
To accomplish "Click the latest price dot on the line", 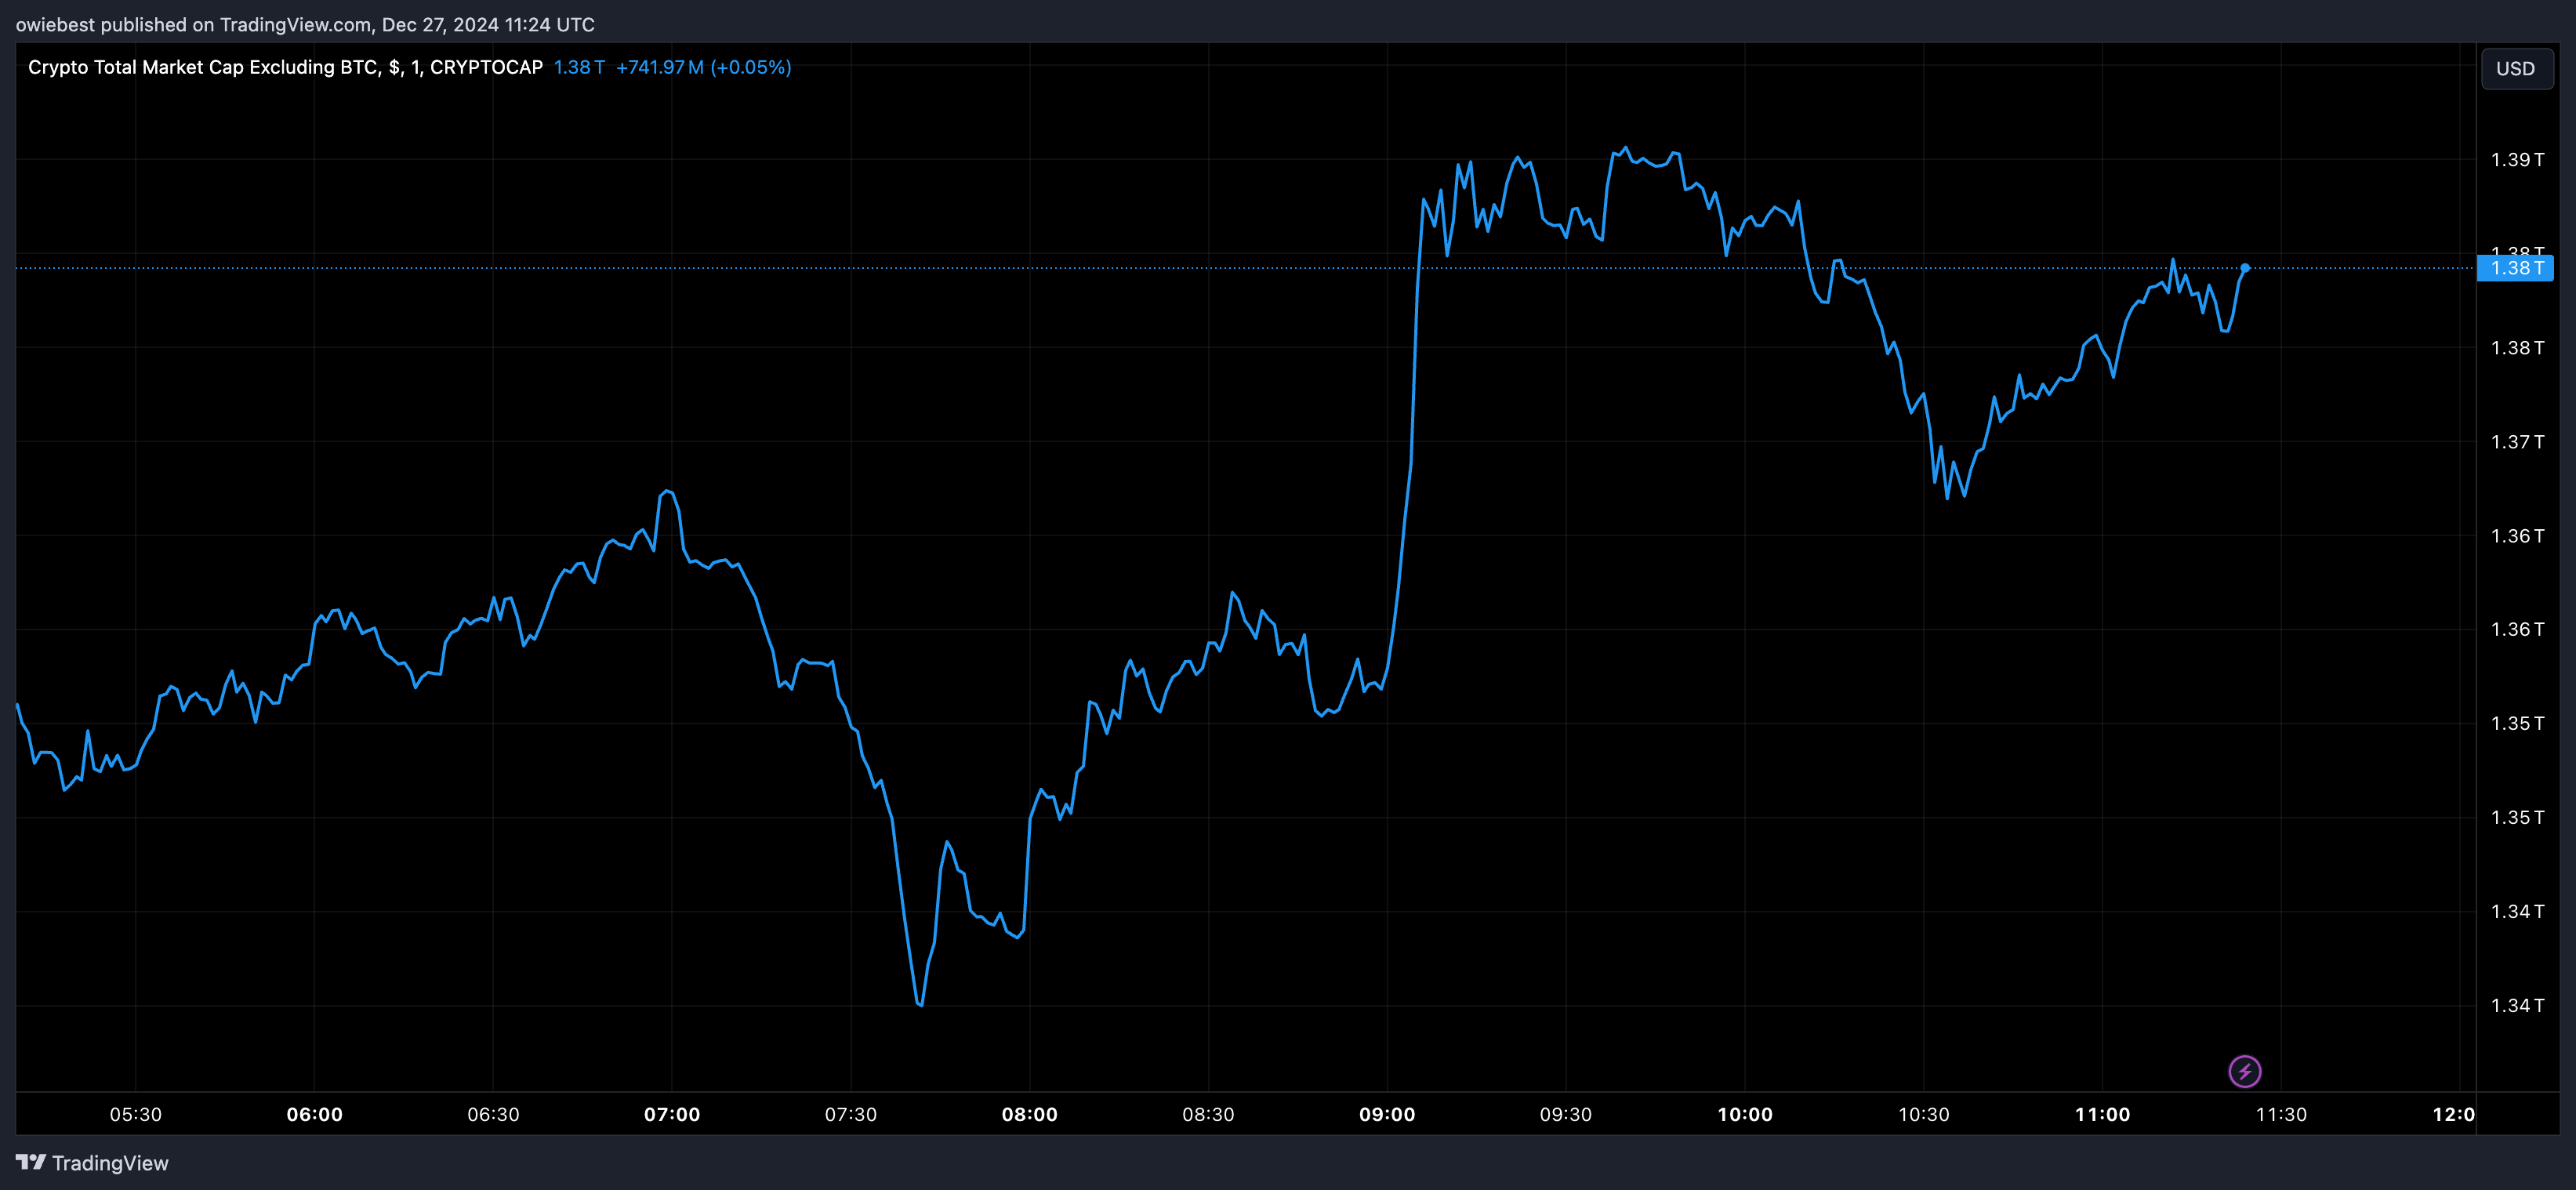I will point(2245,268).
